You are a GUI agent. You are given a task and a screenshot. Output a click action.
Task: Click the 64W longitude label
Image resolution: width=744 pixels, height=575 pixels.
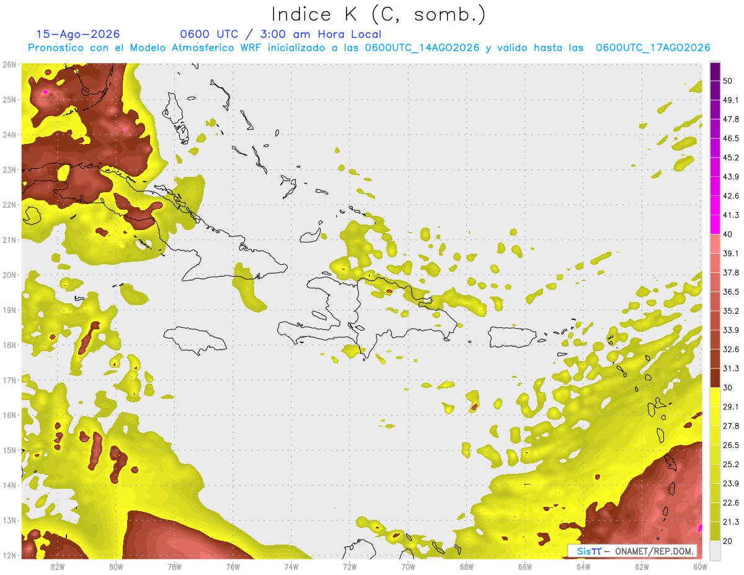coord(583,567)
